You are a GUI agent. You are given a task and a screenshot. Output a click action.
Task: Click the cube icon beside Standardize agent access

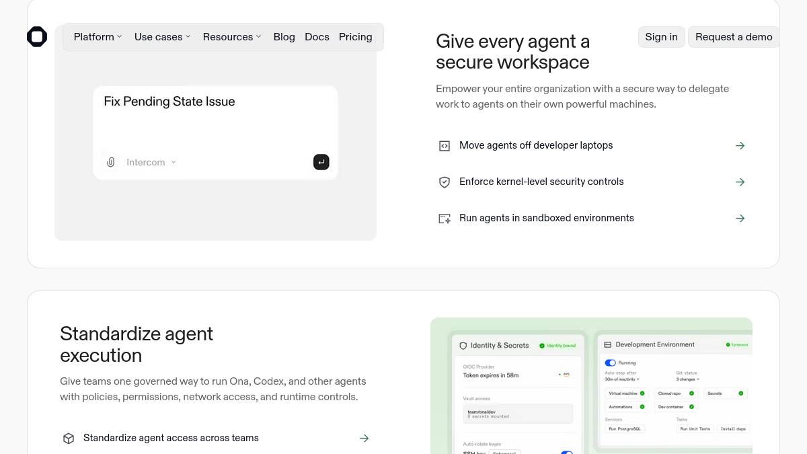click(x=69, y=438)
